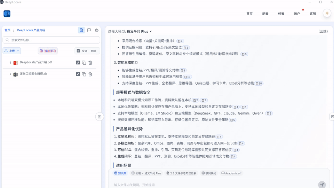Open the documents view icon
334x188 pixels.
pyautogui.click(x=81, y=30)
